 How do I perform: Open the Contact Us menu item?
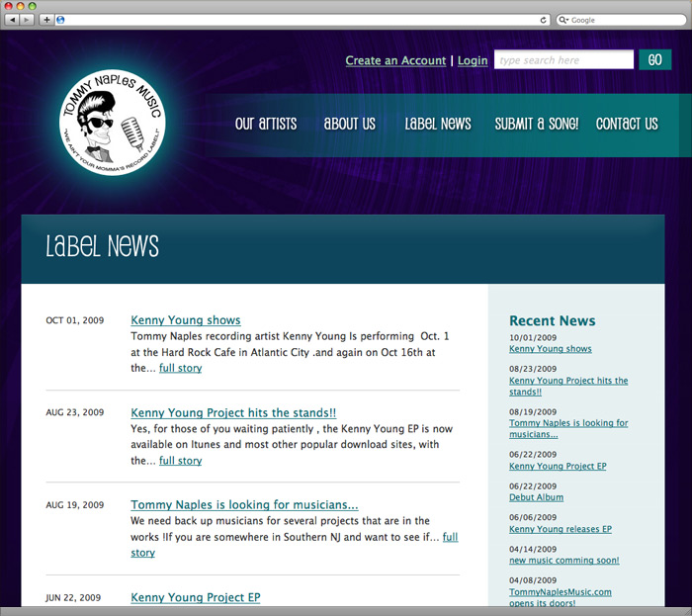pos(627,124)
